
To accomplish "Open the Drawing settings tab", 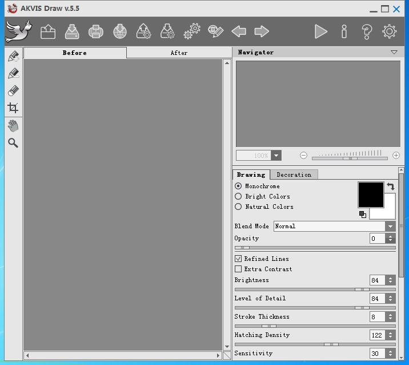I will (x=251, y=175).
